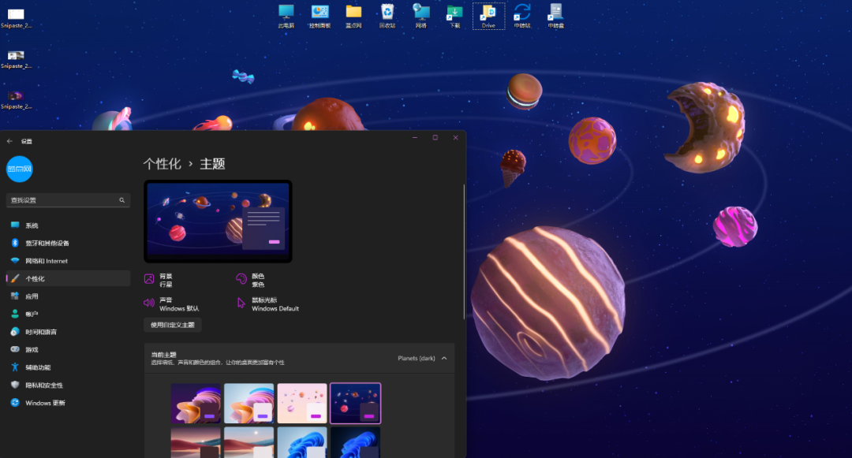The height and width of the screenshot is (458, 852).
Task: Open 隐私和安全性 settings
Action: 68,385
